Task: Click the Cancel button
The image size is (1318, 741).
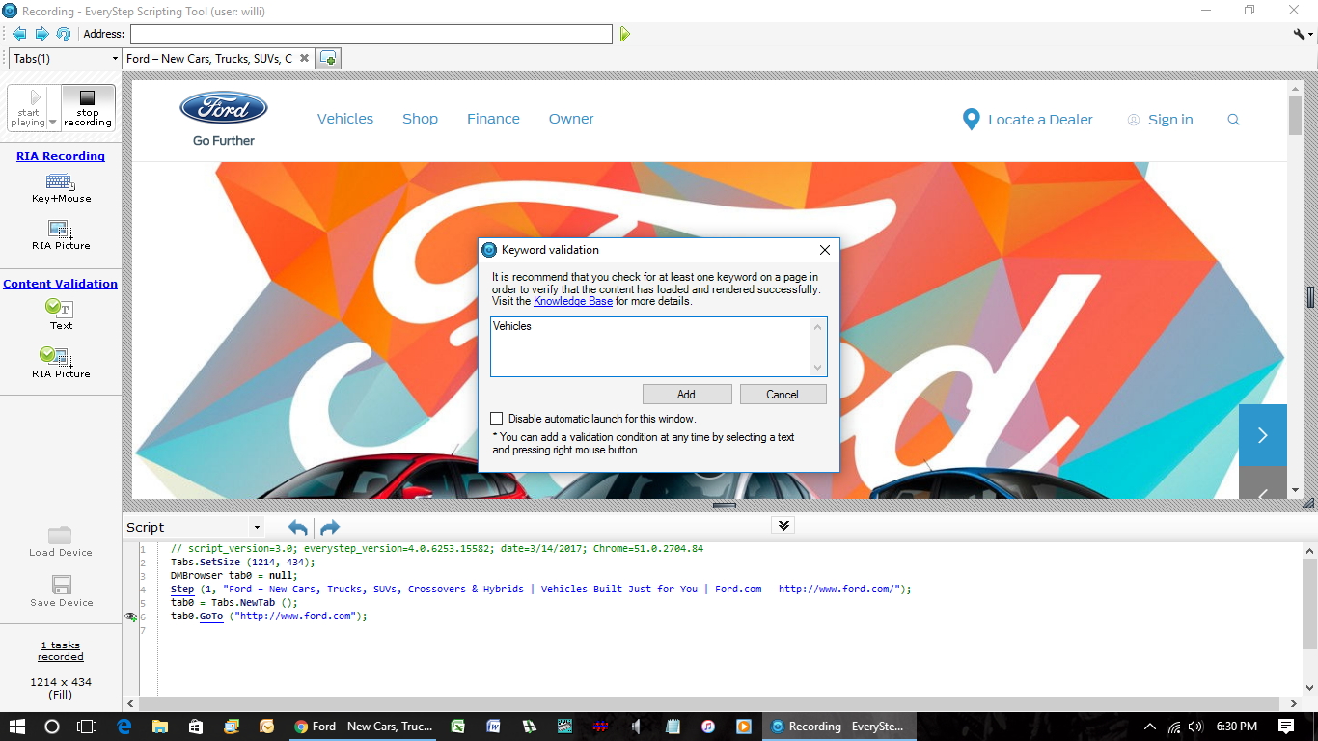Action: tap(783, 395)
